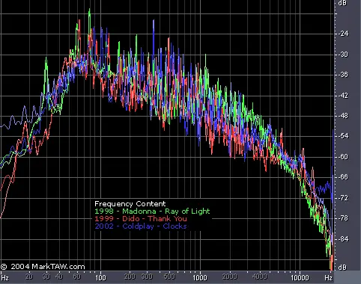Click the Frequency Content legend title
This screenshot has width=361, height=284.
(x=130, y=204)
